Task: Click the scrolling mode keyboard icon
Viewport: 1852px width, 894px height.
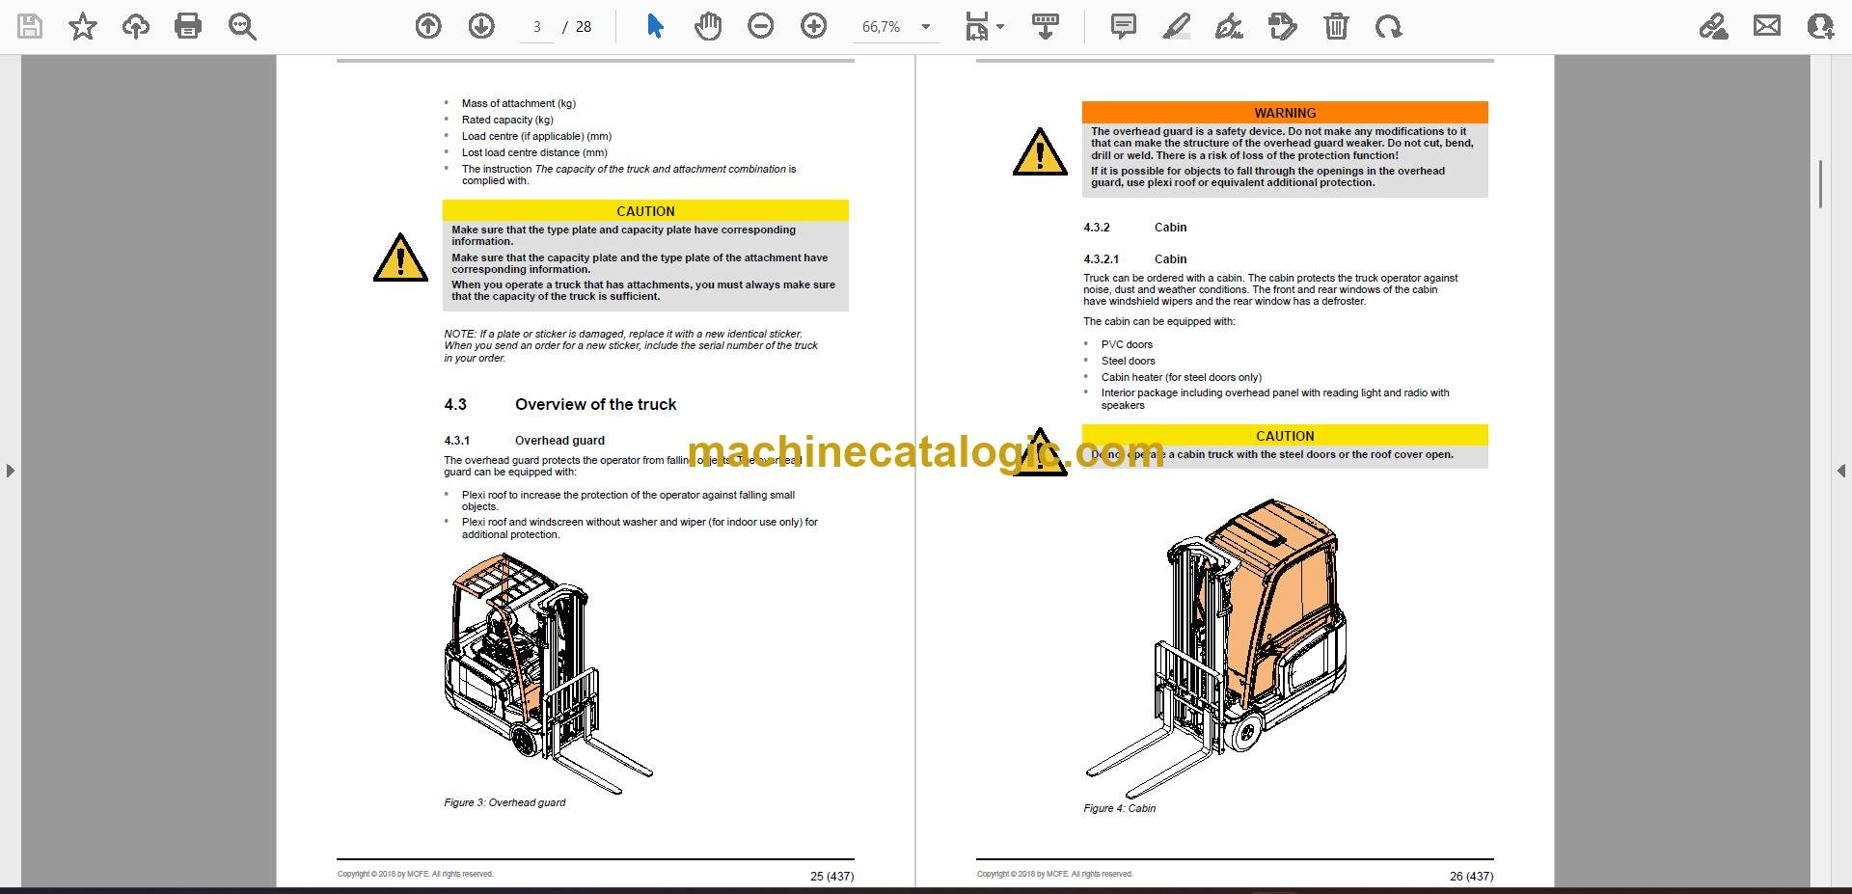Action: click(x=1046, y=26)
